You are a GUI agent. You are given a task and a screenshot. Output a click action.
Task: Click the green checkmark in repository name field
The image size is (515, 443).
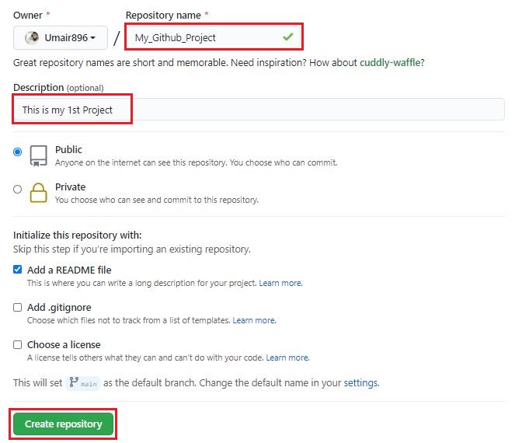[x=288, y=37]
